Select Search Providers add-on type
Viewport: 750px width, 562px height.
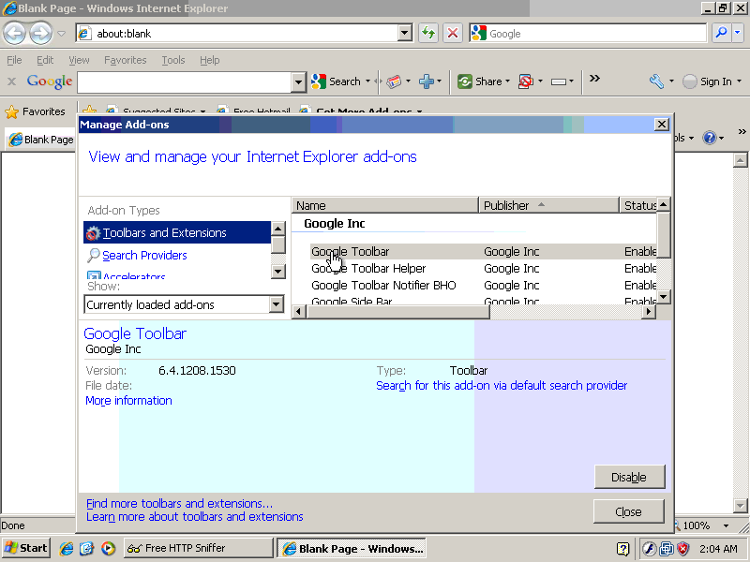coord(144,256)
